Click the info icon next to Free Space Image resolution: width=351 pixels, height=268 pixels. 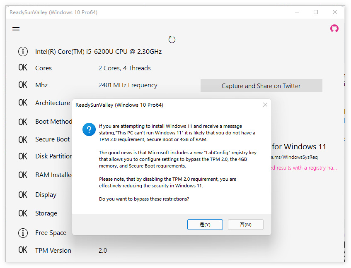(23, 233)
